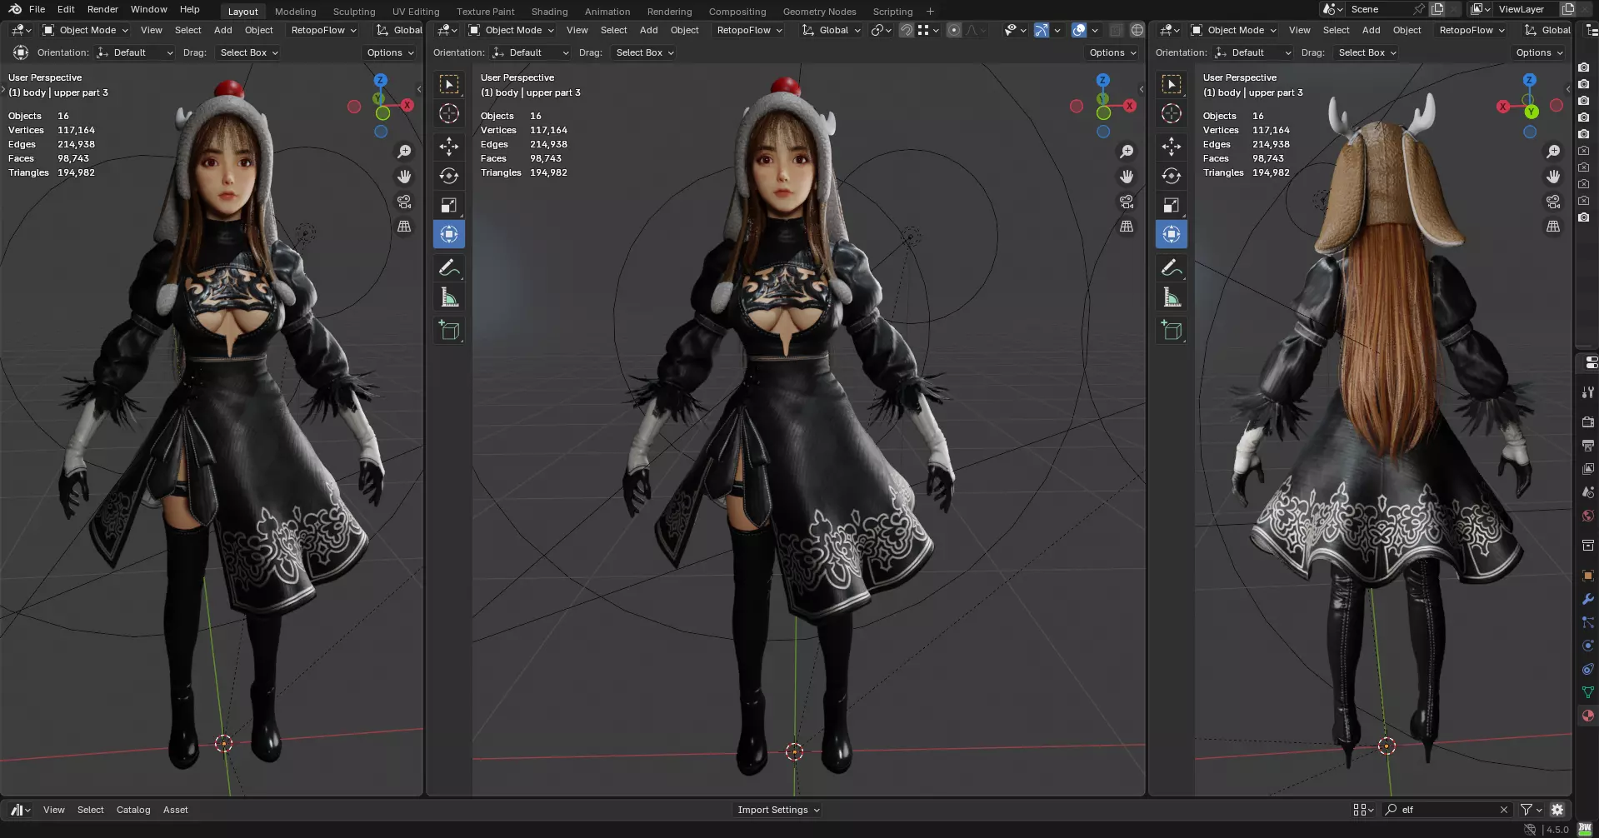Viewport: 1599px width, 838px height.
Task: Switch to Sculpting workspace tab
Action: [354, 12]
